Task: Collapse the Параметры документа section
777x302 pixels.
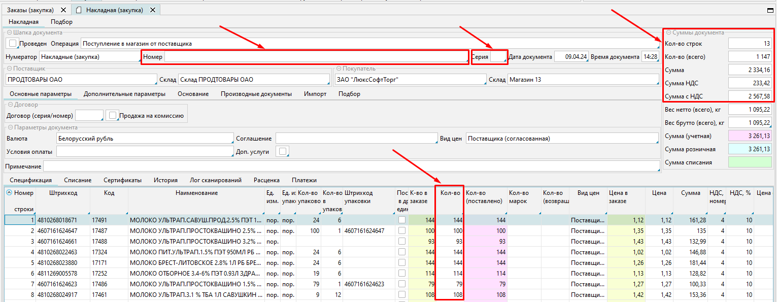Action: pyautogui.click(x=10, y=127)
